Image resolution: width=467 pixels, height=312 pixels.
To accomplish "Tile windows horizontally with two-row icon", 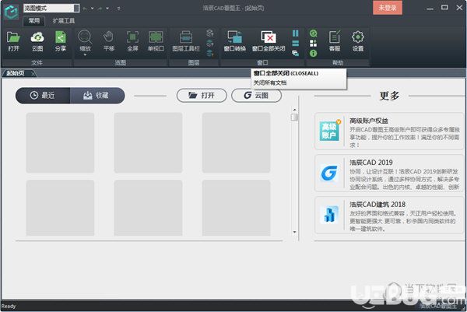I will click(296, 44).
